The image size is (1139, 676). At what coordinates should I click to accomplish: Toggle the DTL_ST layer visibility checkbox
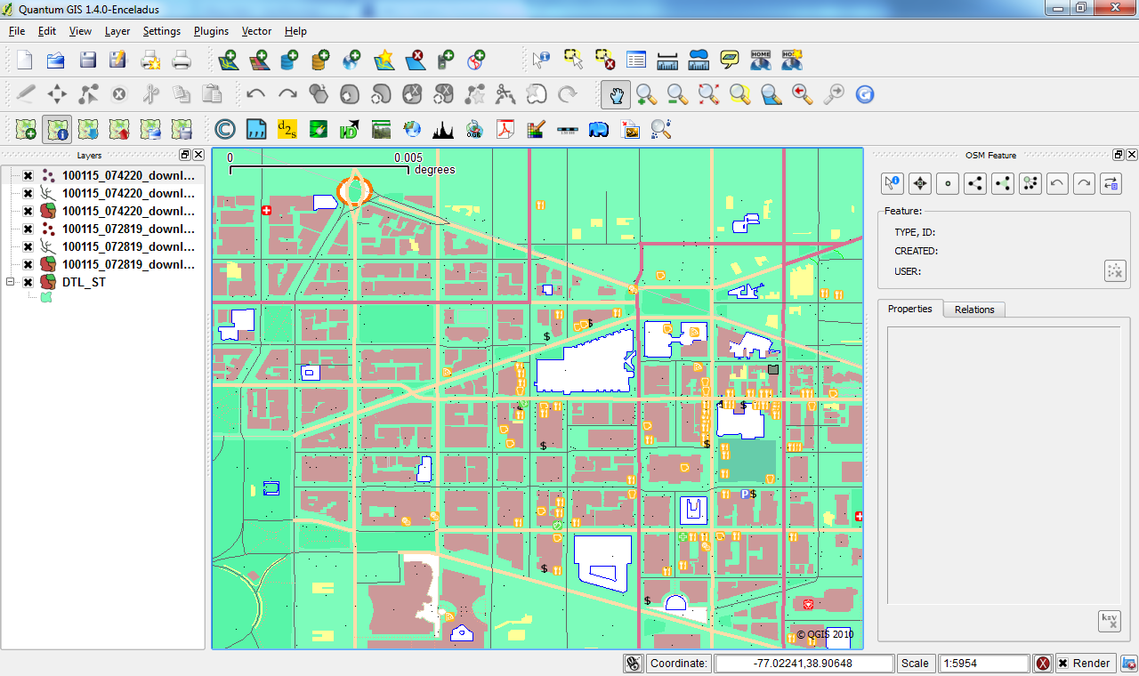[x=28, y=282]
